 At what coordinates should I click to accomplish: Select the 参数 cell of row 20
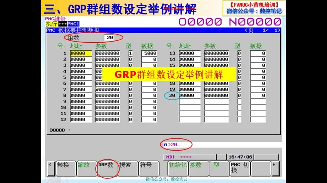point(216,95)
